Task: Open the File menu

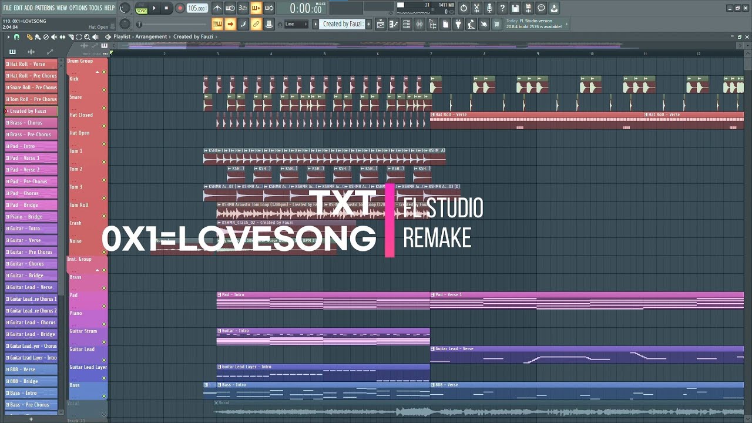Action: [x=7, y=8]
